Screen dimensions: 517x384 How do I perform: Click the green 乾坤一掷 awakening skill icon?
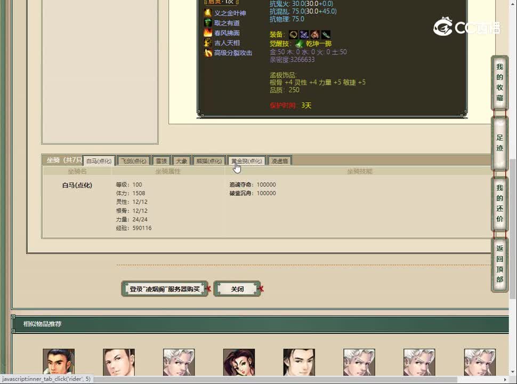(300, 44)
